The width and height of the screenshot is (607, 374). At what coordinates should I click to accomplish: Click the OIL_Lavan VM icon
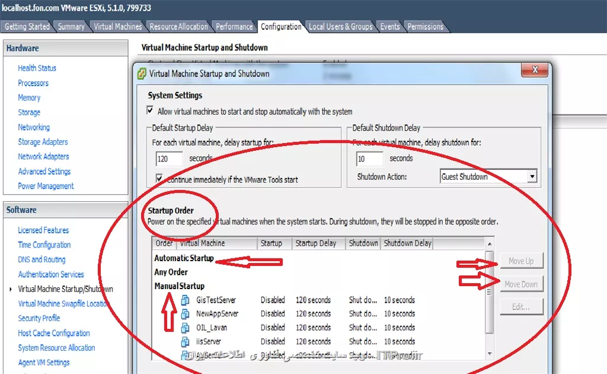click(186, 328)
